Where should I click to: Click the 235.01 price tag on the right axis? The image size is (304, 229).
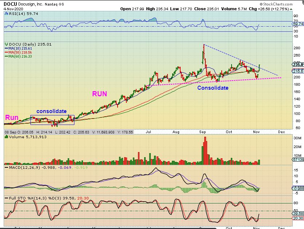pyautogui.click(x=298, y=65)
